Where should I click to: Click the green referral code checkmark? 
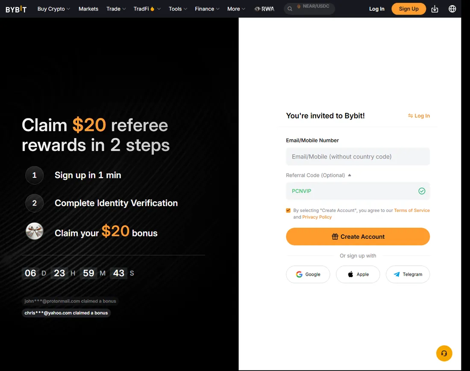(x=421, y=191)
